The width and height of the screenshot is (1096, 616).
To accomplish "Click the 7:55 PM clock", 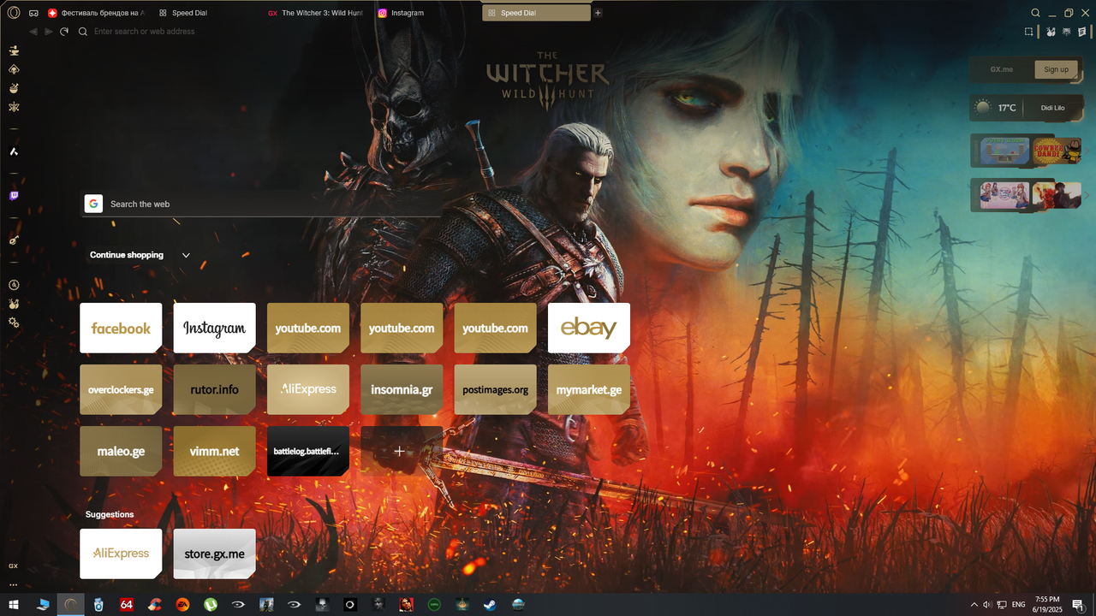I will (1047, 600).
